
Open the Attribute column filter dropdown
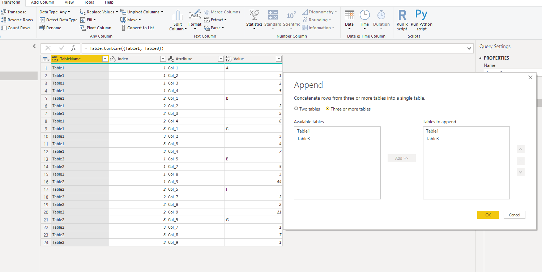coord(221,59)
